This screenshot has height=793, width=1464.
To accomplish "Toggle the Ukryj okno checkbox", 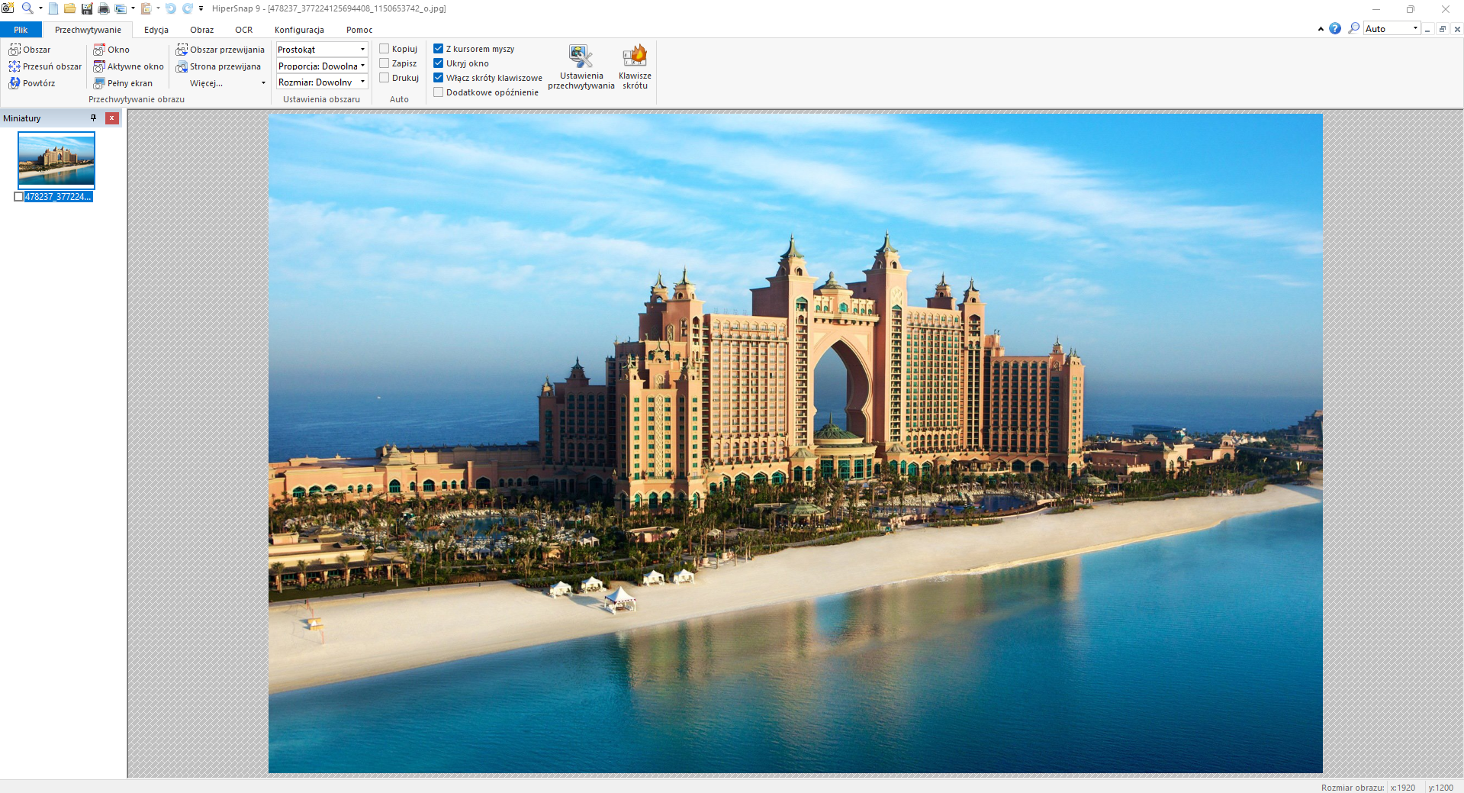I will [x=439, y=63].
